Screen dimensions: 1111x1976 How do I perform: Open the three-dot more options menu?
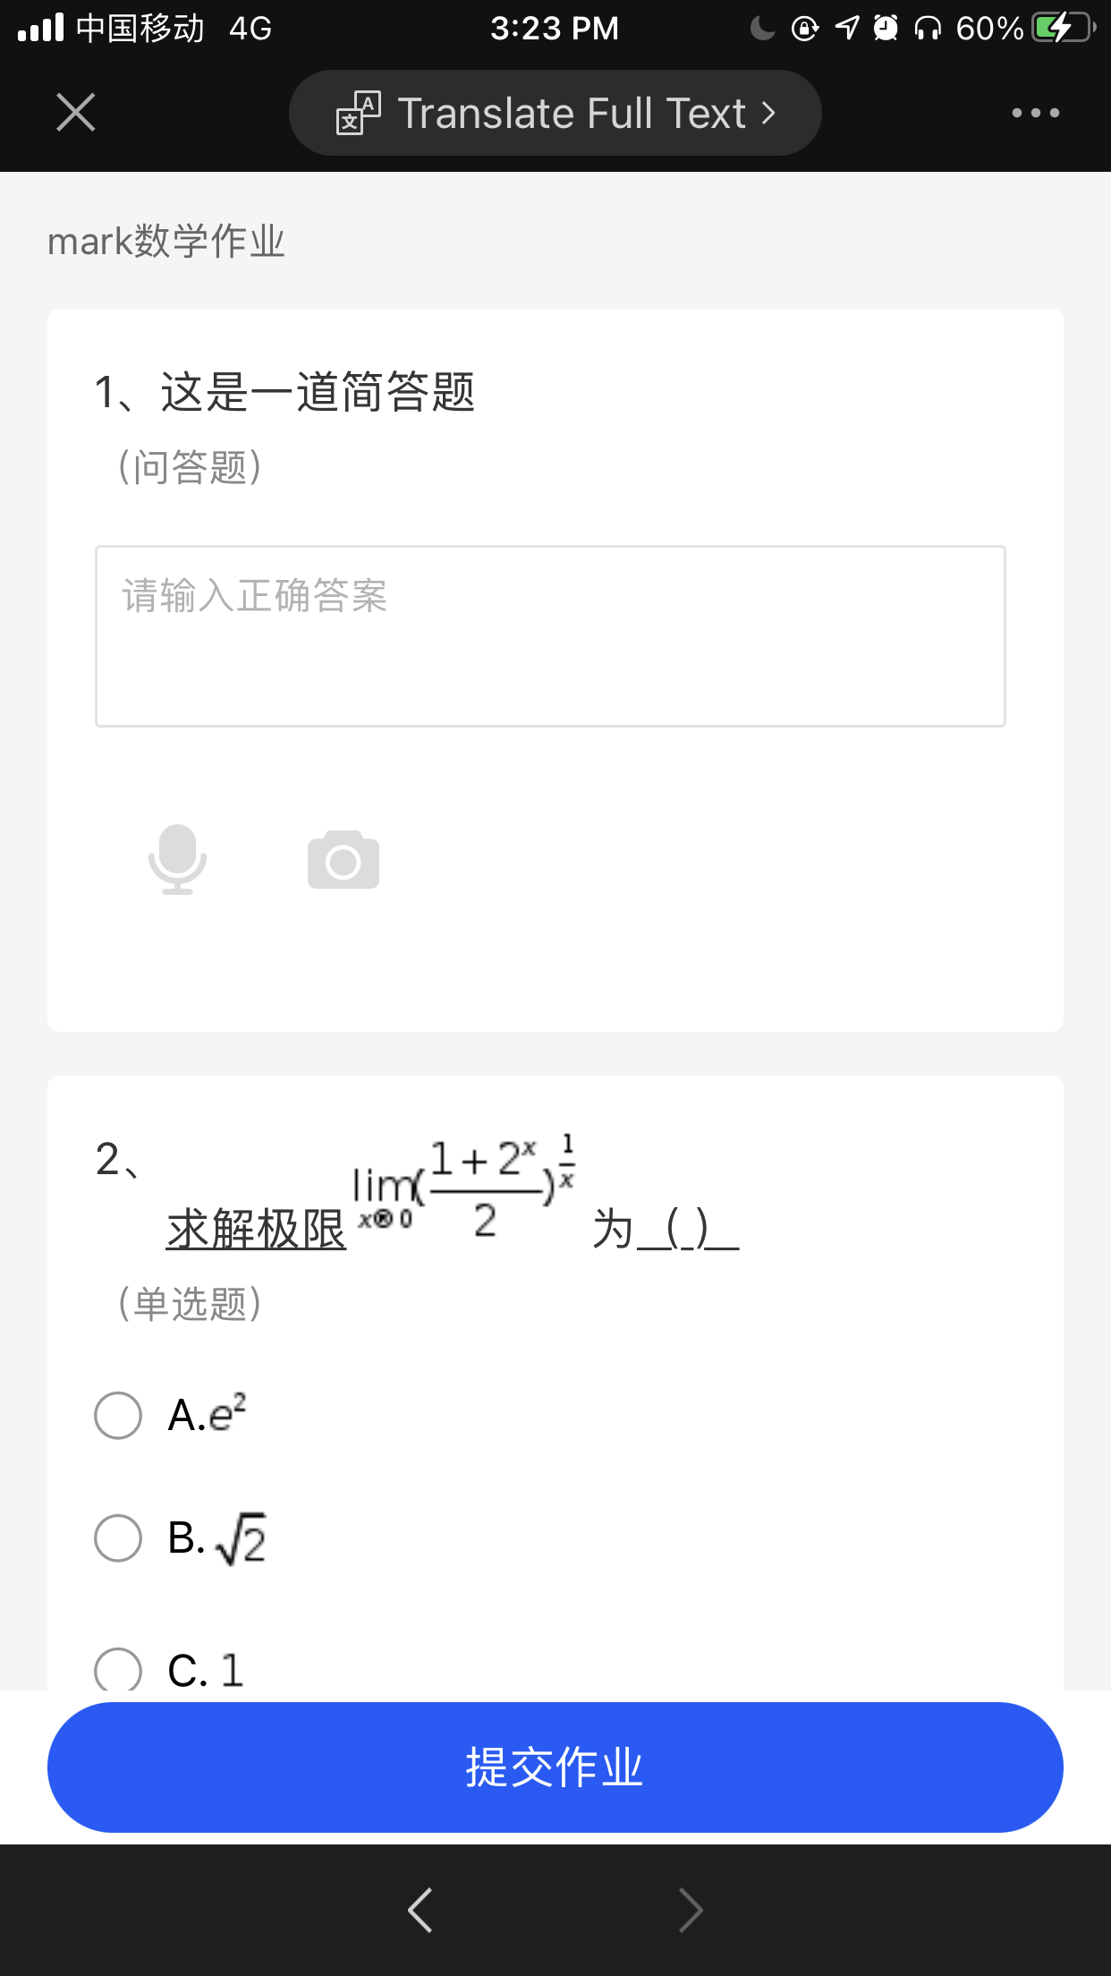click(1035, 113)
